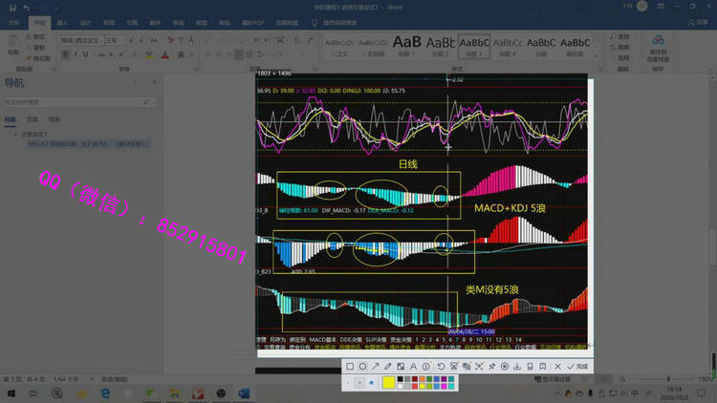The width and height of the screenshot is (717, 403).
Task: Select the rectangle tool in screenshot toolbar
Action: (x=350, y=367)
